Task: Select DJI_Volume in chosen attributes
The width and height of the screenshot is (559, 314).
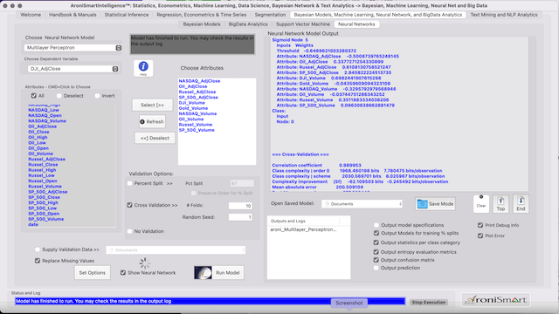Action: 192,103
